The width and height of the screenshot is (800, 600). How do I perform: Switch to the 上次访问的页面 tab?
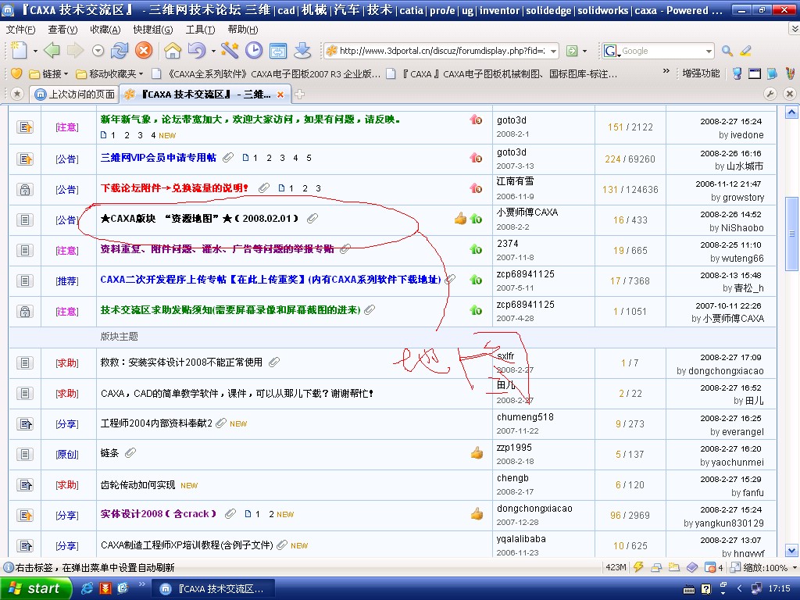click(x=74, y=95)
